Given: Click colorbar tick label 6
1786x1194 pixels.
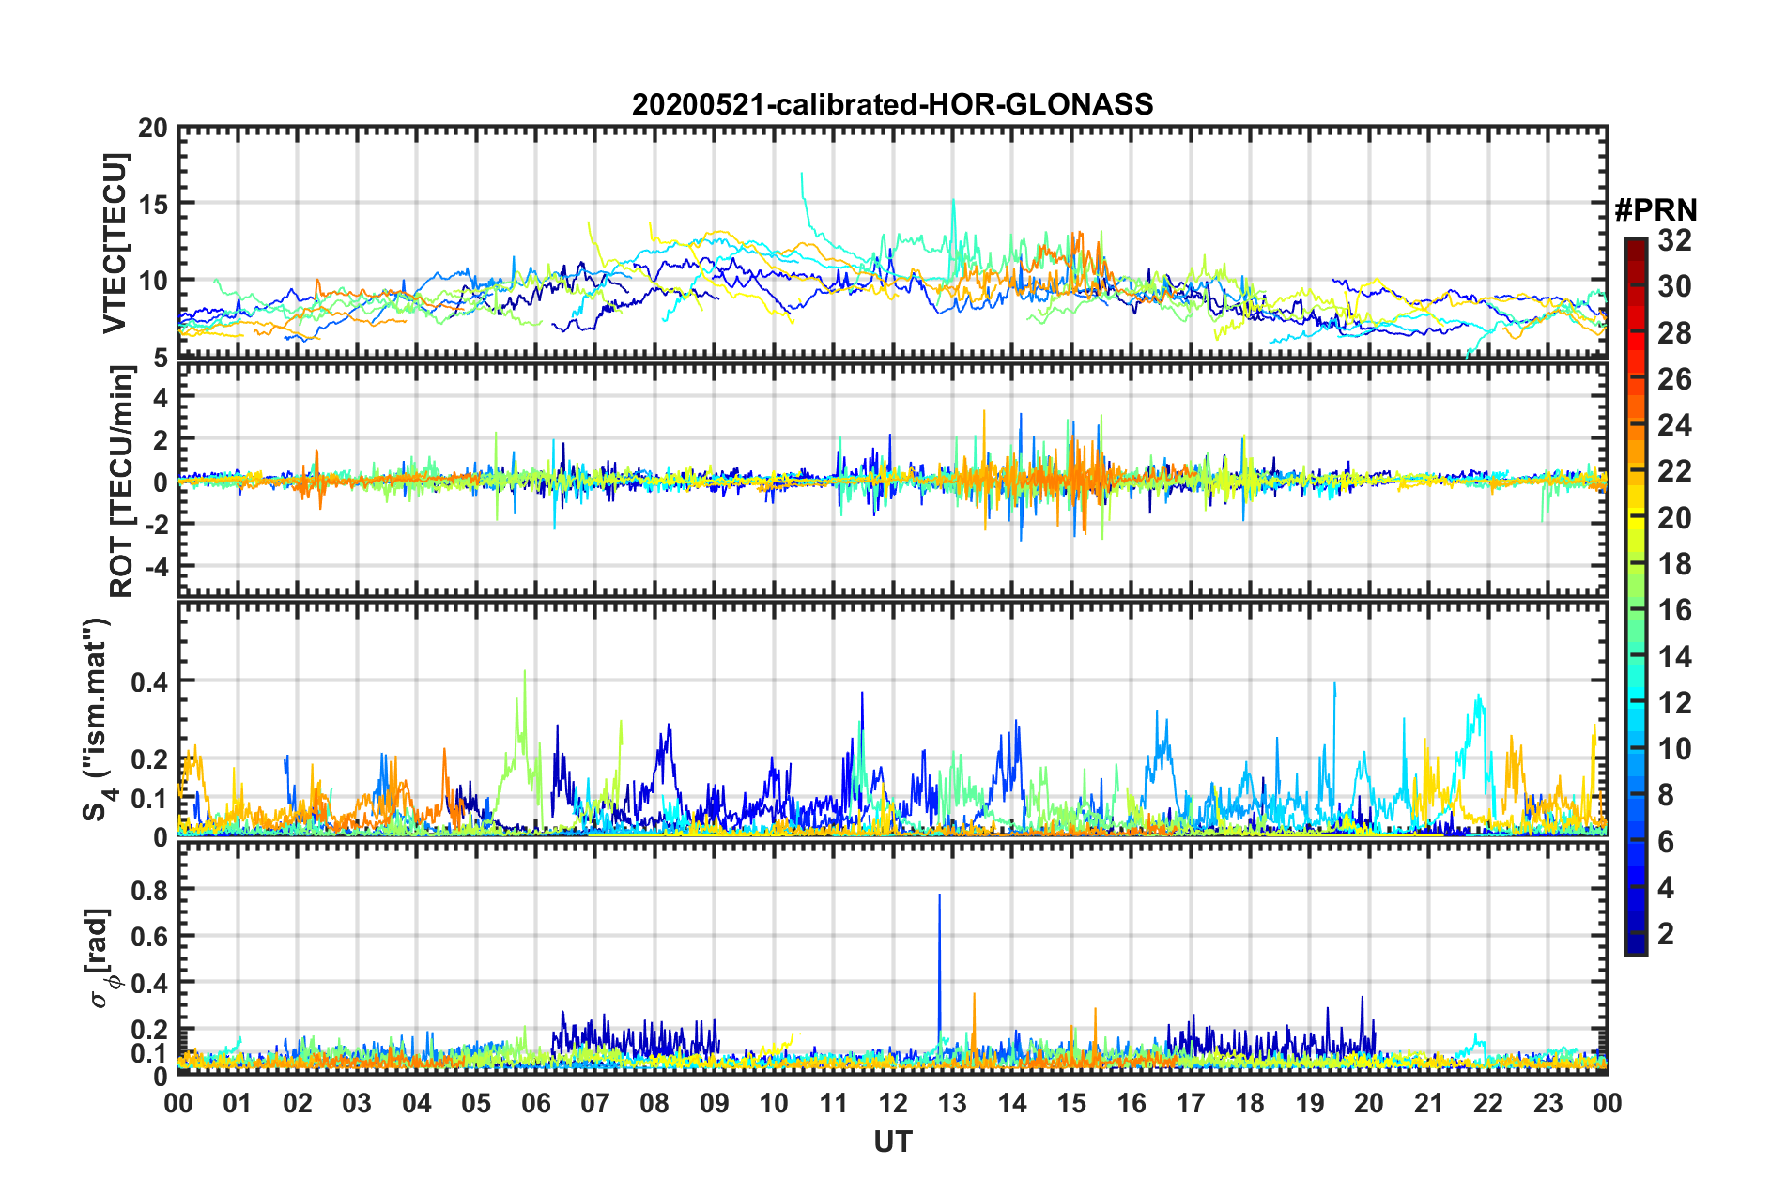Looking at the screenshot, I should point(1666,842).
